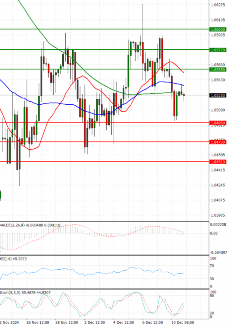
Task: Click the 1.05090 price axis value
Action: pyautogui.click(x=218, y=110)
